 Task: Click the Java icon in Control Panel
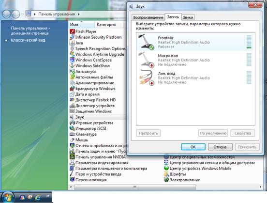coord(72,43)
